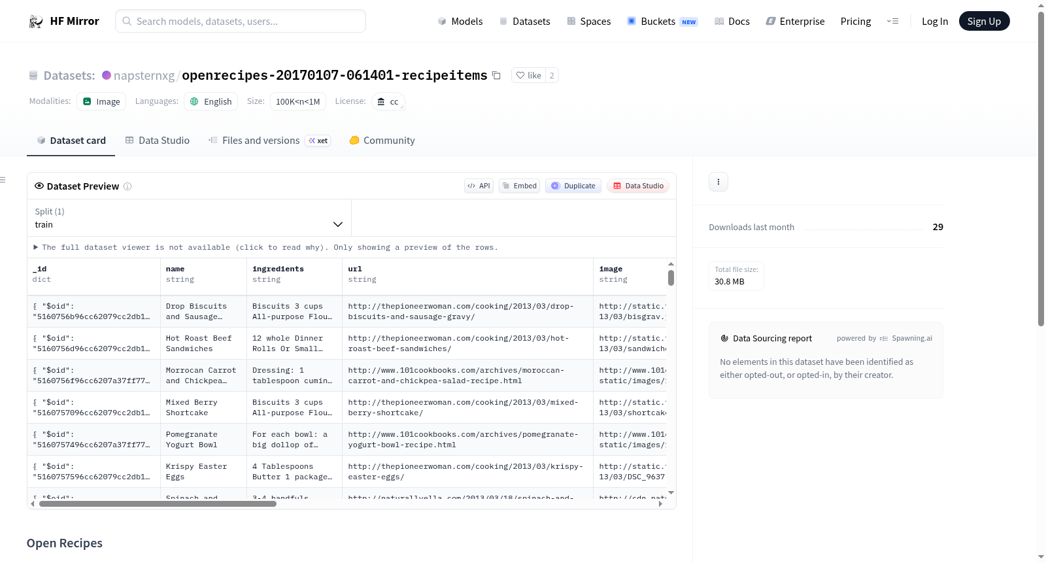The height and width of the screenshot is (563, 1046).
Task: Expand the left sidebar toggle
Action: pos(3,180)
